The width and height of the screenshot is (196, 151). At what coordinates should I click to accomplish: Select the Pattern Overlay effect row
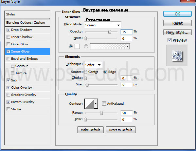pos(27,102)
